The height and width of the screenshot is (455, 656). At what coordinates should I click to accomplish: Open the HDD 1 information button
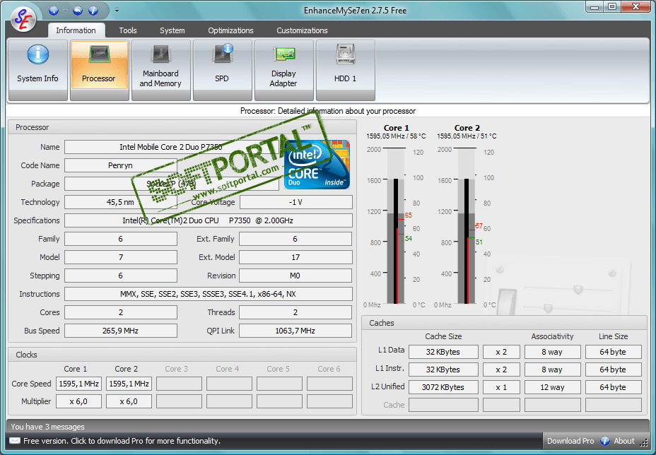point(345,70)
